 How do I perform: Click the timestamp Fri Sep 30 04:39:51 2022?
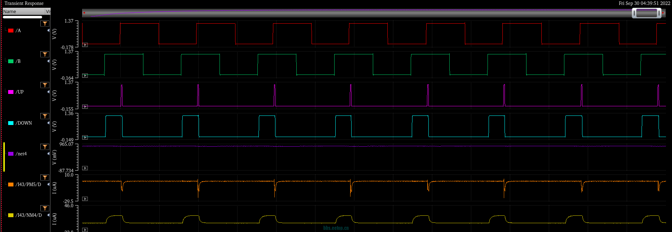pos(644,3)
